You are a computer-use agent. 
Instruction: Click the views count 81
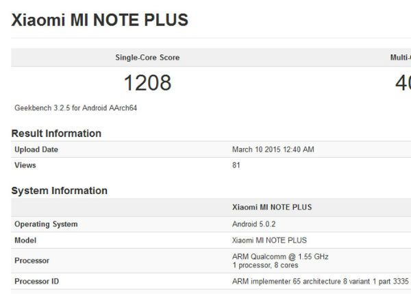tap(236, 165)
